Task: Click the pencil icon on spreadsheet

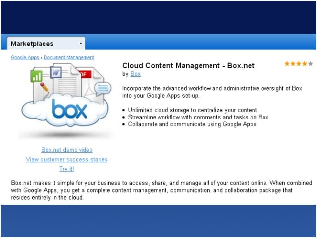Action: (44, 88)
